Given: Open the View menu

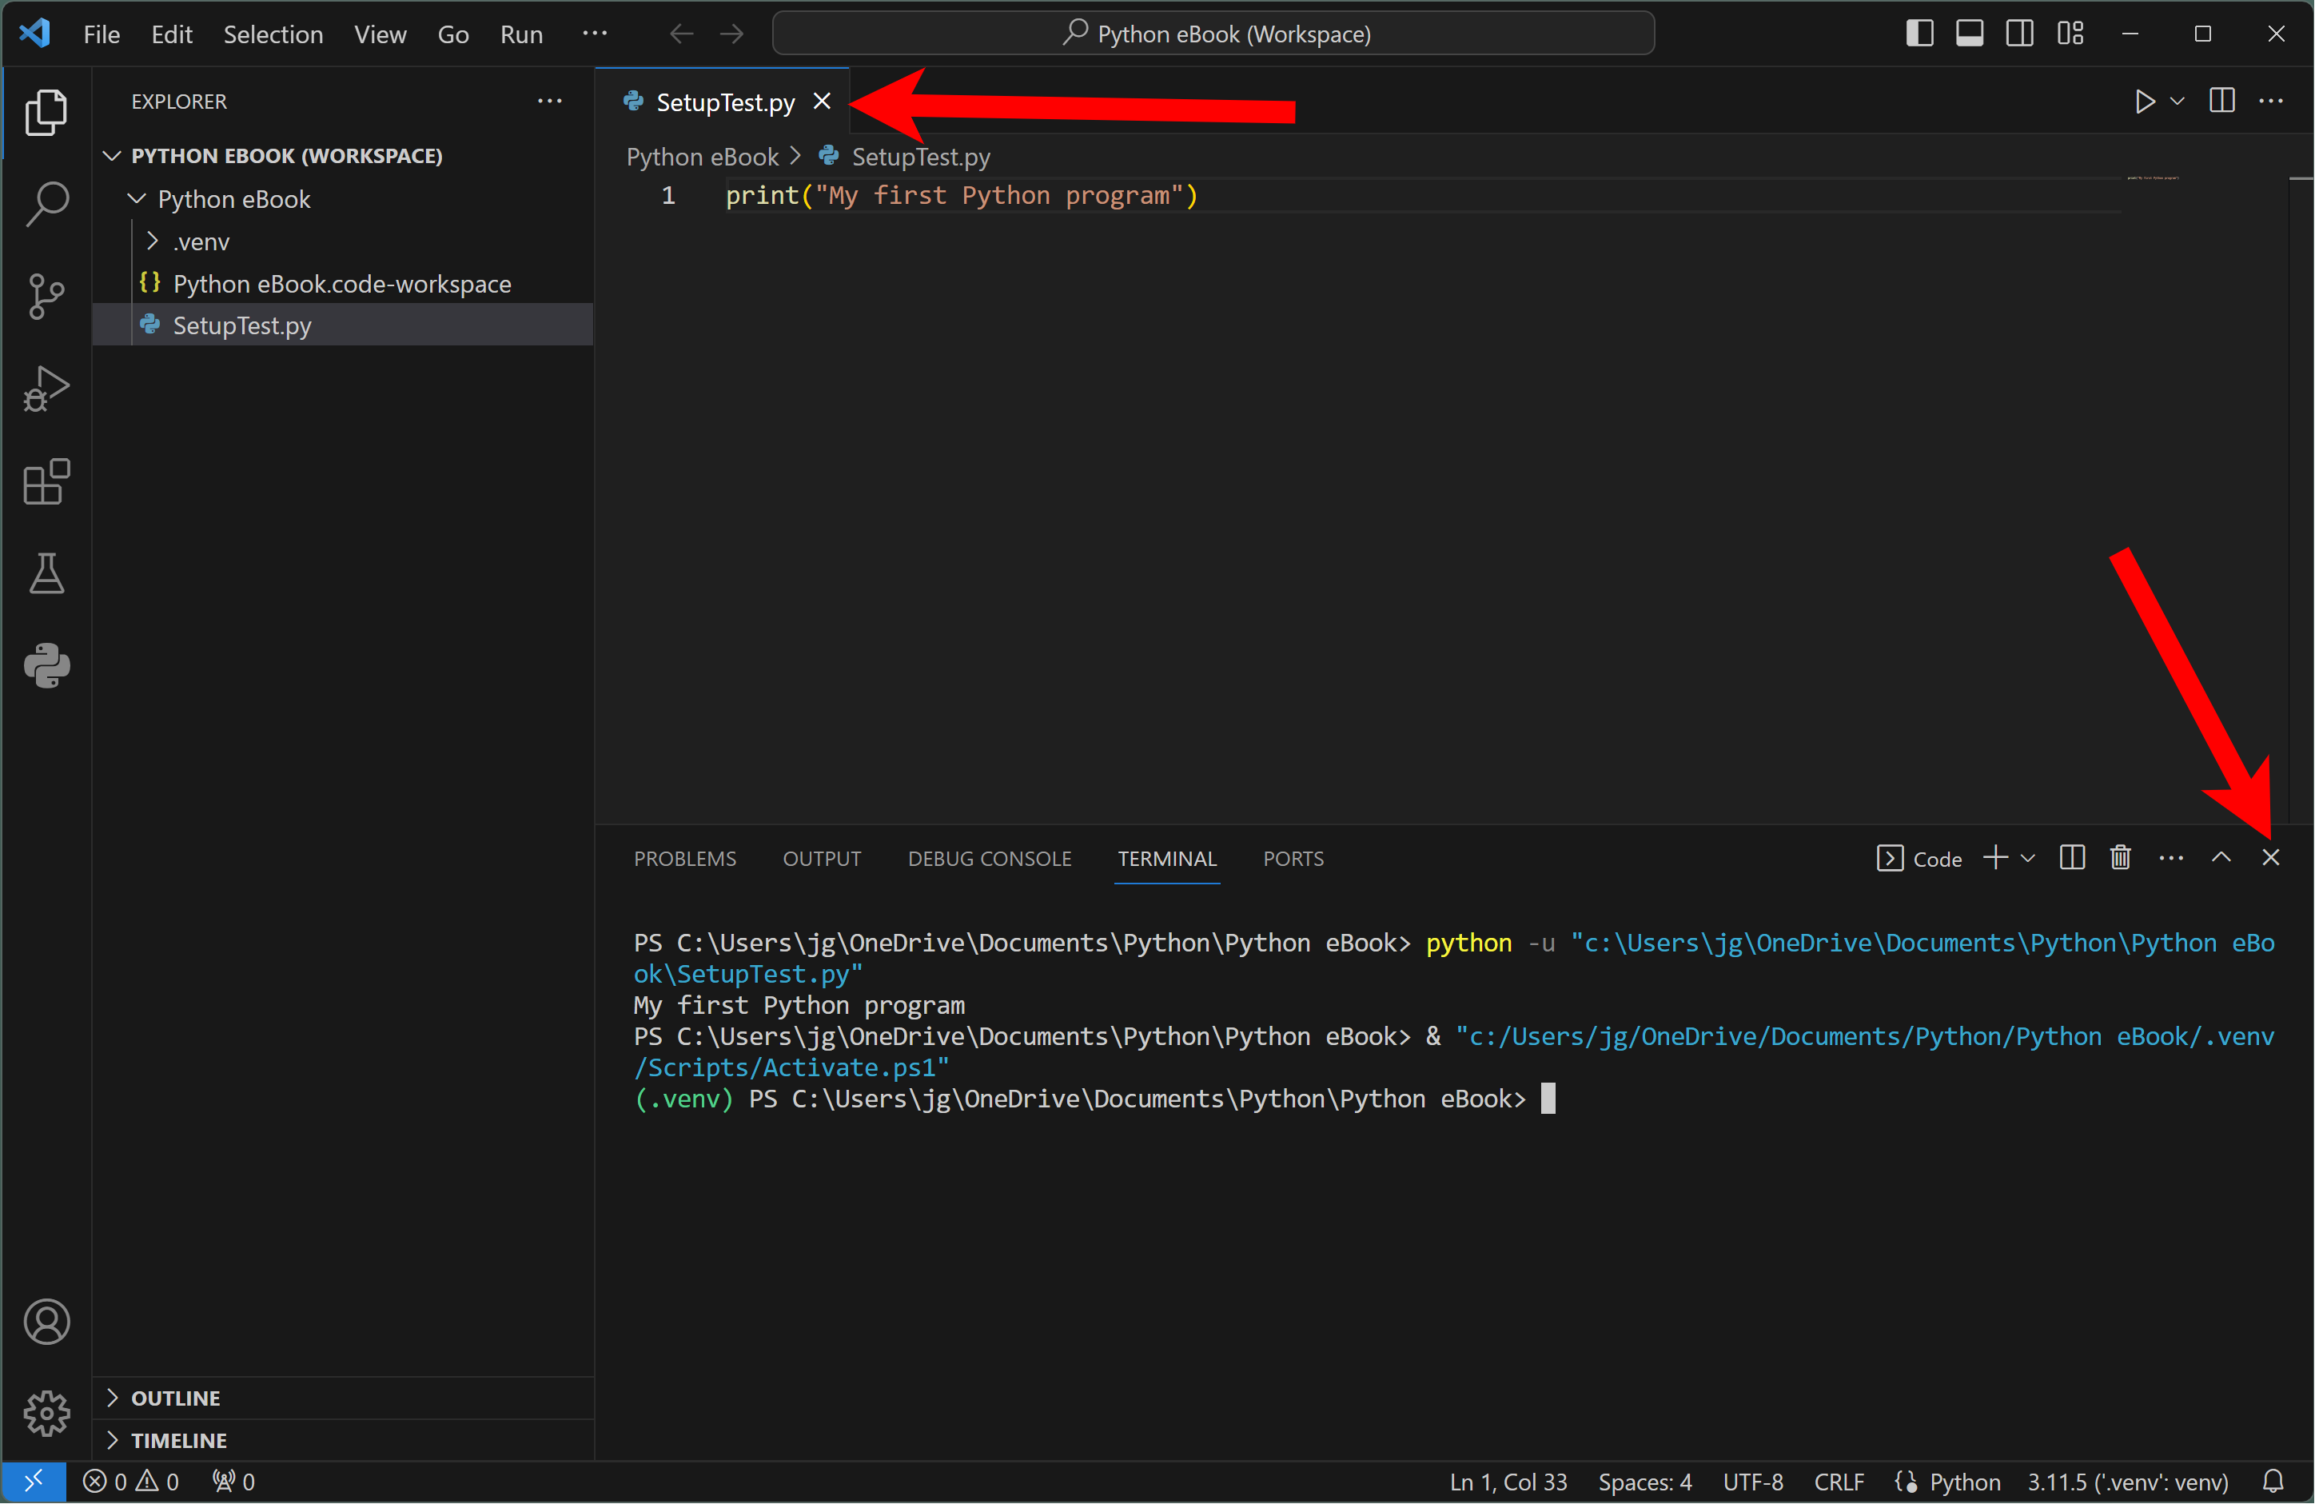Looking at the screenshot, I should pyautogui.click(x=381, y=34).
